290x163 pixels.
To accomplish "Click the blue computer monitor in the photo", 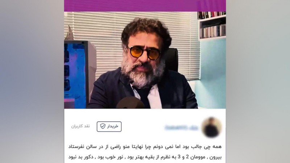I will (x=76, y=74).
